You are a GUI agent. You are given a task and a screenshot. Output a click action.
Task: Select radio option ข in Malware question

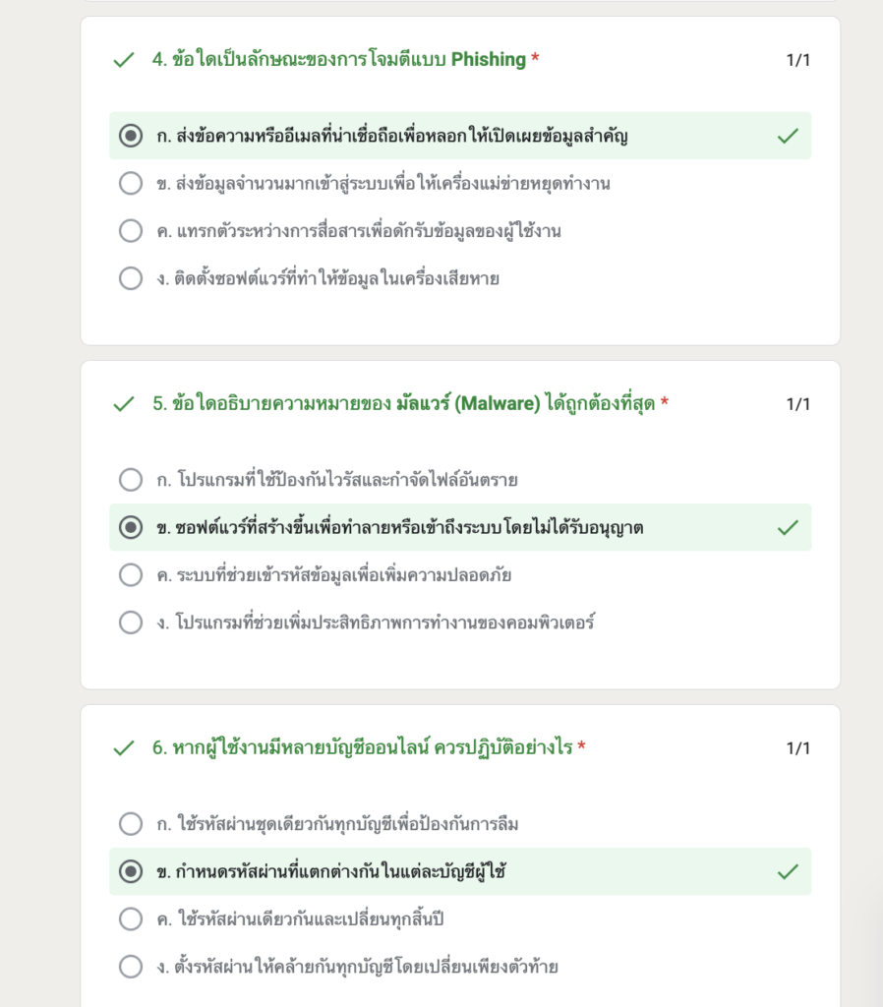coord(131,527)
